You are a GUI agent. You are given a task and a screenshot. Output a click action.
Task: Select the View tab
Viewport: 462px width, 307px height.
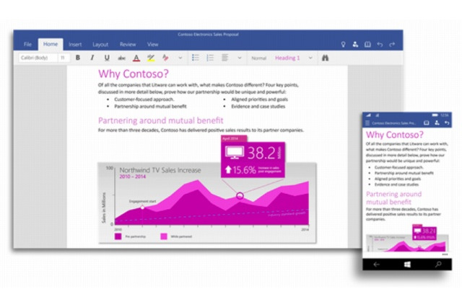[152, 45]
